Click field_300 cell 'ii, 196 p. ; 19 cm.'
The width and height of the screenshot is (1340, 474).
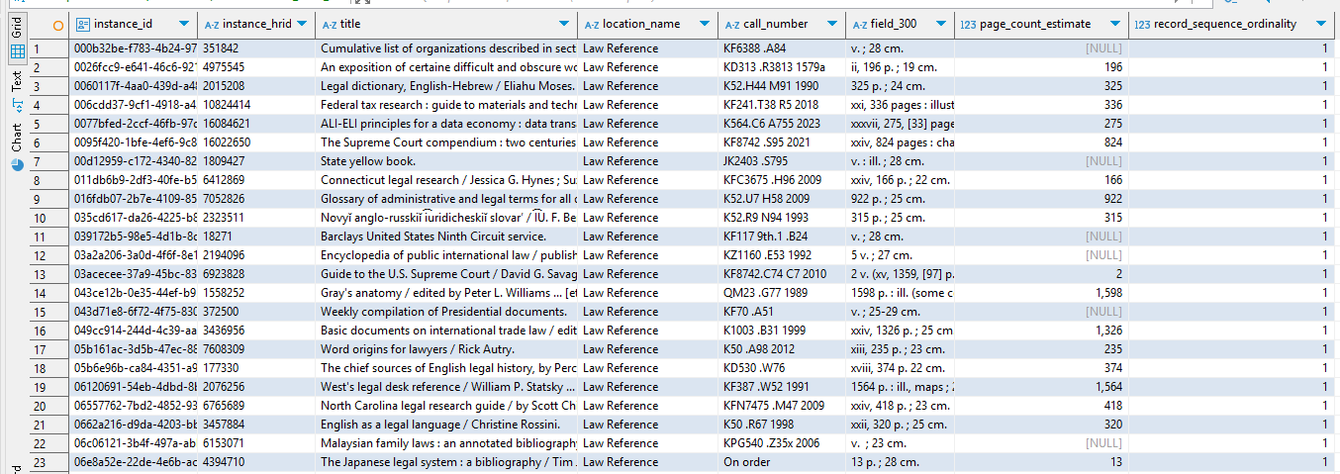tap(900, 67)
